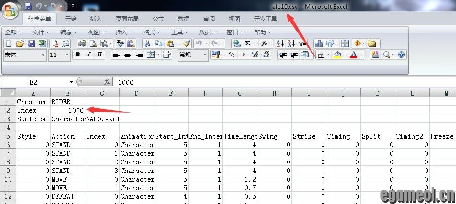This screenshot has height=204, width=456.
Task: Click the AutoSum sigma icon
Action: coord(248,43)
